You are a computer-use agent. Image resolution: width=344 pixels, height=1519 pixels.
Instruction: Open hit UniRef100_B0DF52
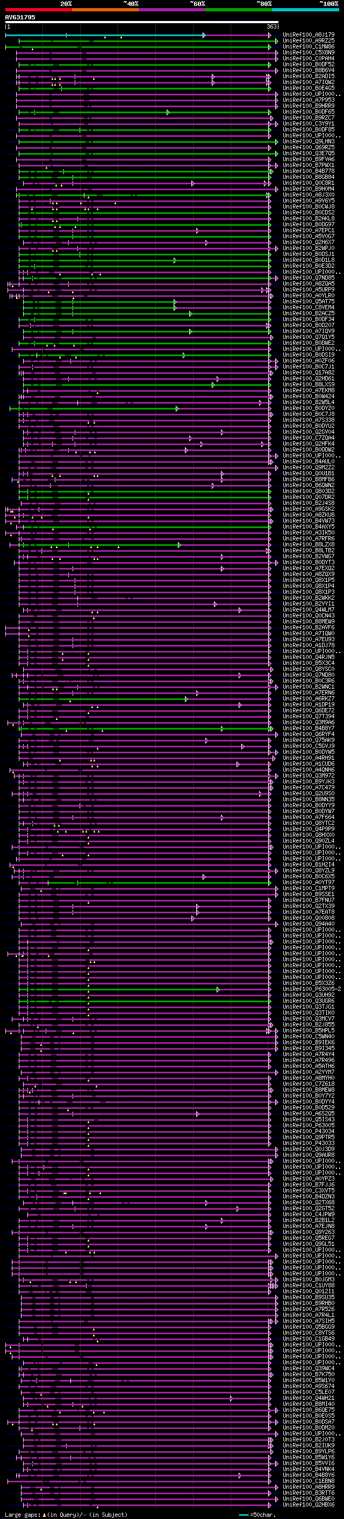[309, 64]
